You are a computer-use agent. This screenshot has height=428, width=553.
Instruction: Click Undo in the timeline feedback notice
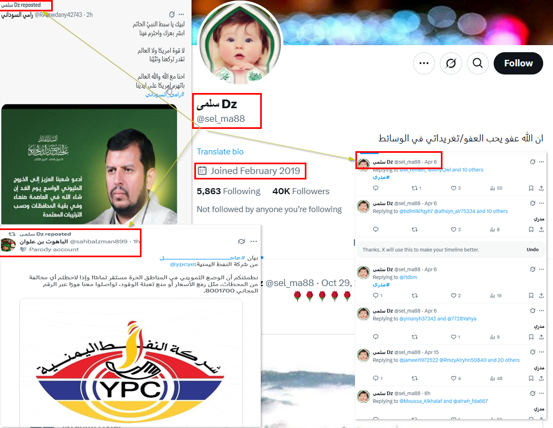coord(532,250)
